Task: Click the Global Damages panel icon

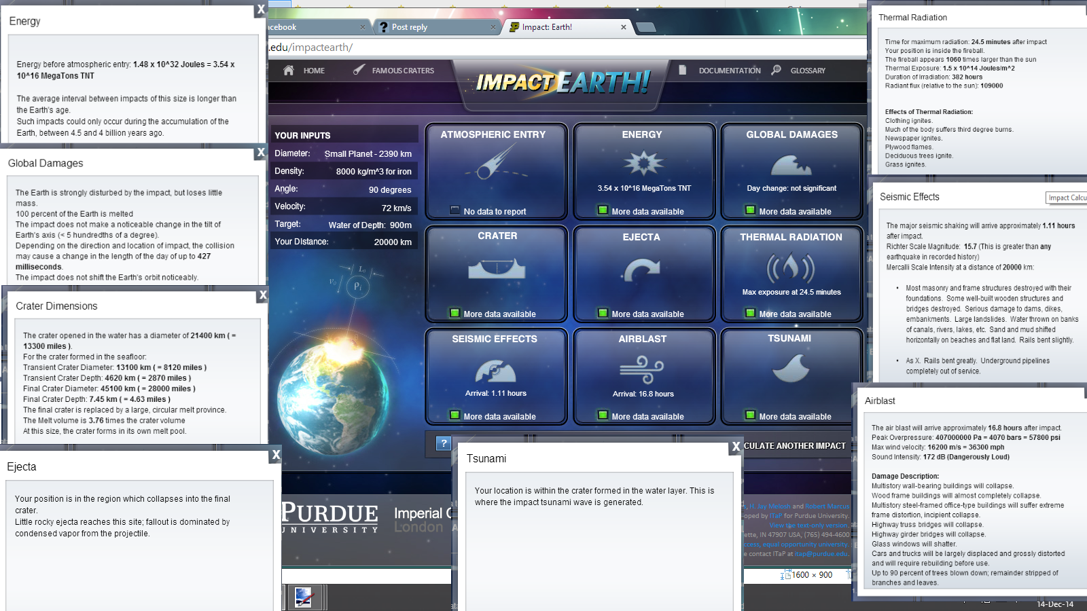Action: 791,164
